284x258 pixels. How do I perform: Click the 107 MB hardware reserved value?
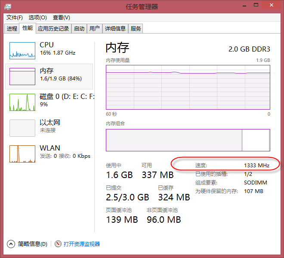253,191
